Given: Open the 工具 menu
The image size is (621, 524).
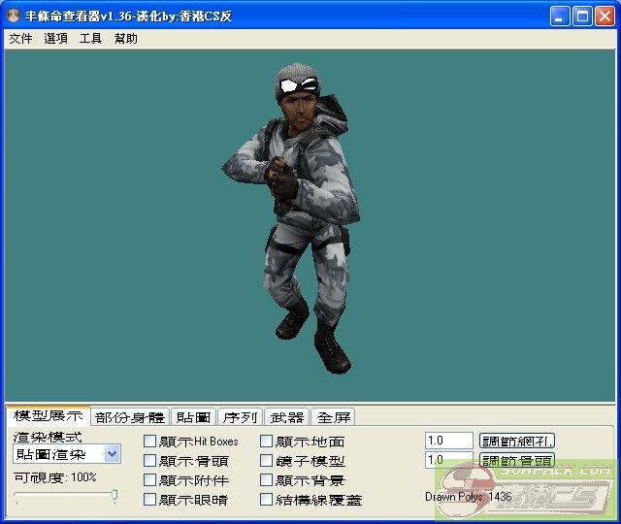Looking at the screenshot, I should (x=90, y=39).
